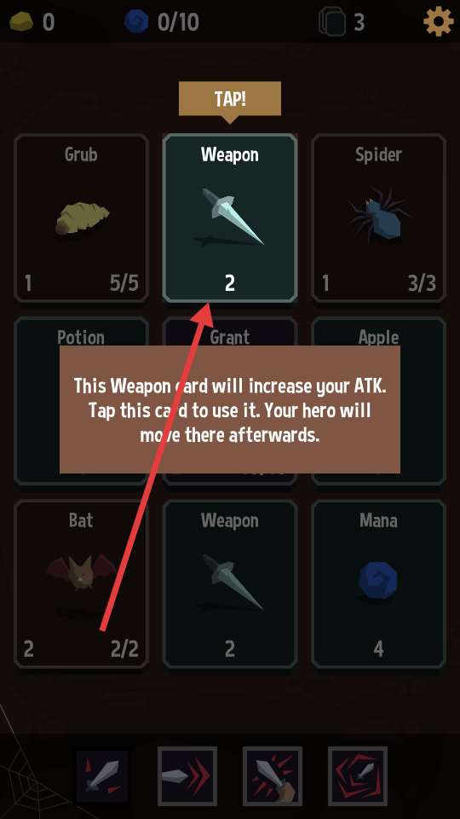The width and height of the screenshot is (460, 819).
Task: Trigger the swirling dagger vortex skill
Action: coord(357,776)
